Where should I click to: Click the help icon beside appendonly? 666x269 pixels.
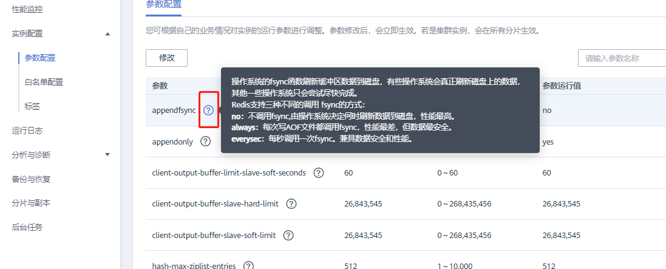[x=206, y=141]
